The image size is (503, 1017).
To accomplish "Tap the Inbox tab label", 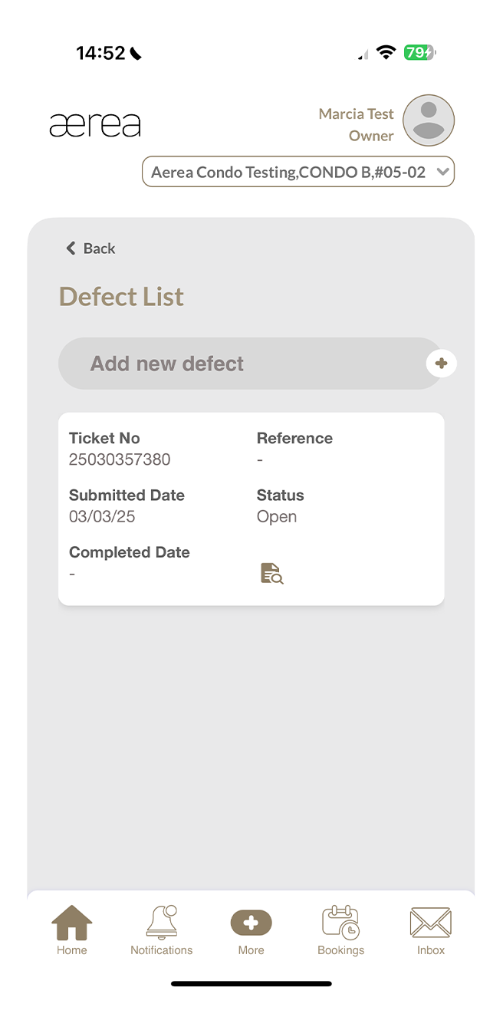I will pyautogui.click(x=431, y=950).
